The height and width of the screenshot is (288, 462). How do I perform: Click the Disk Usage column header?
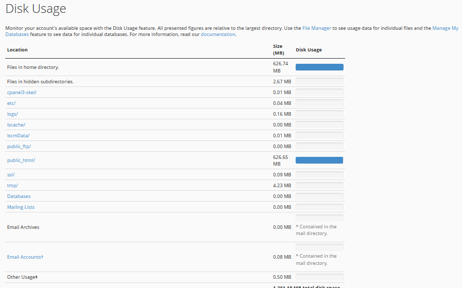[x=309, y=50]
